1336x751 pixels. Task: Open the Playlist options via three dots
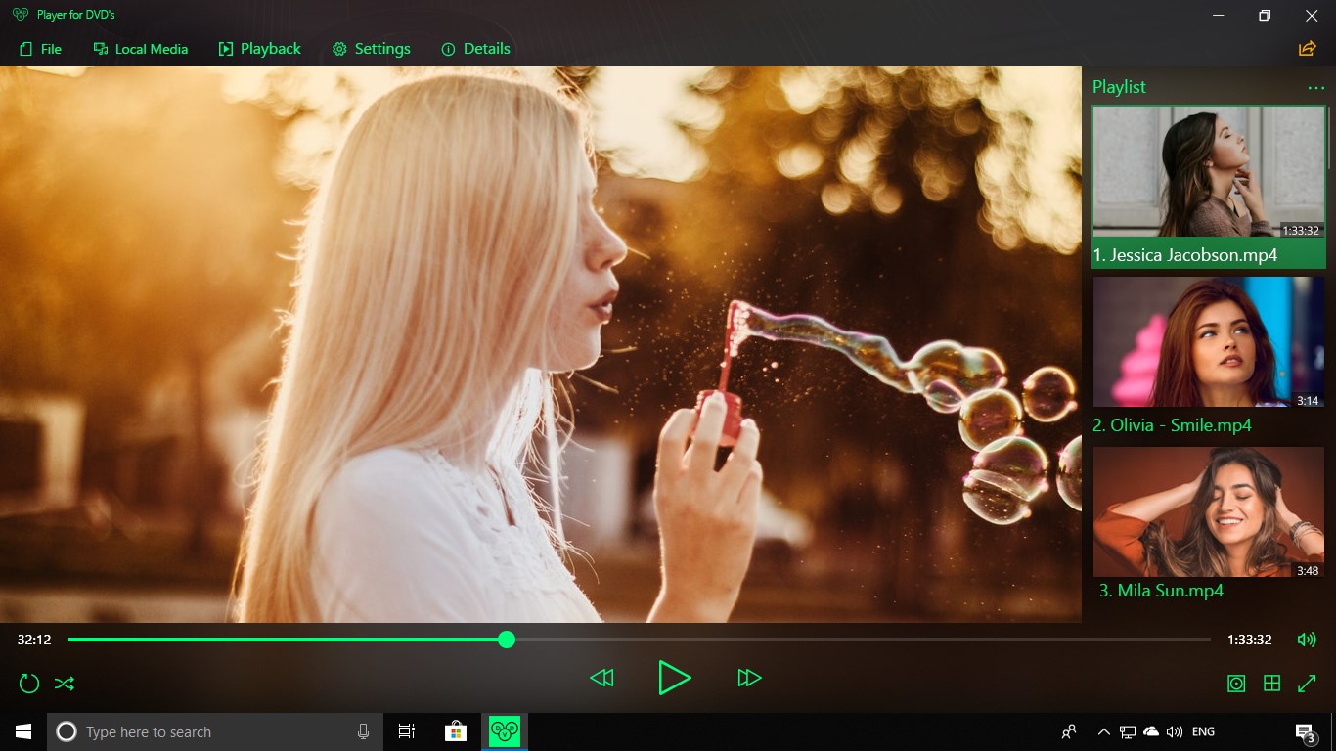tap(1315, 87)
